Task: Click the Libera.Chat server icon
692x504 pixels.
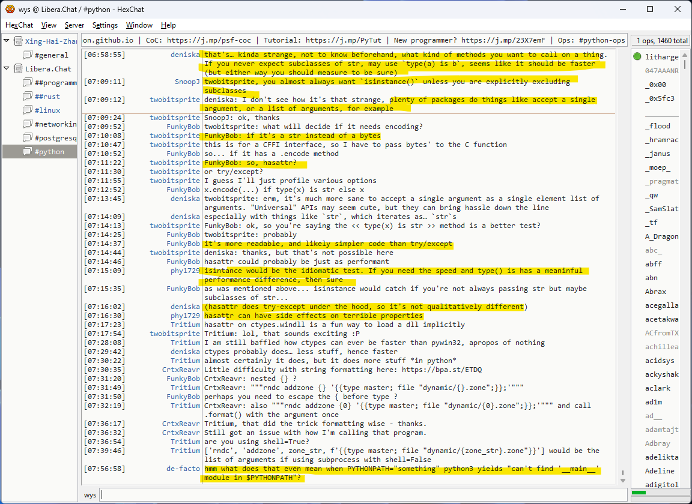Action: pyautogui.click(x=18, y=69)
